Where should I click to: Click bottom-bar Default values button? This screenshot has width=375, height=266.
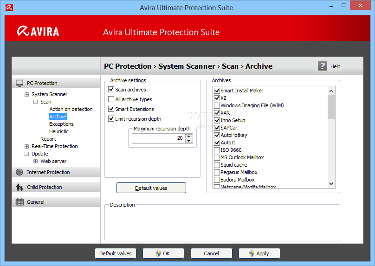pos(116,253)
